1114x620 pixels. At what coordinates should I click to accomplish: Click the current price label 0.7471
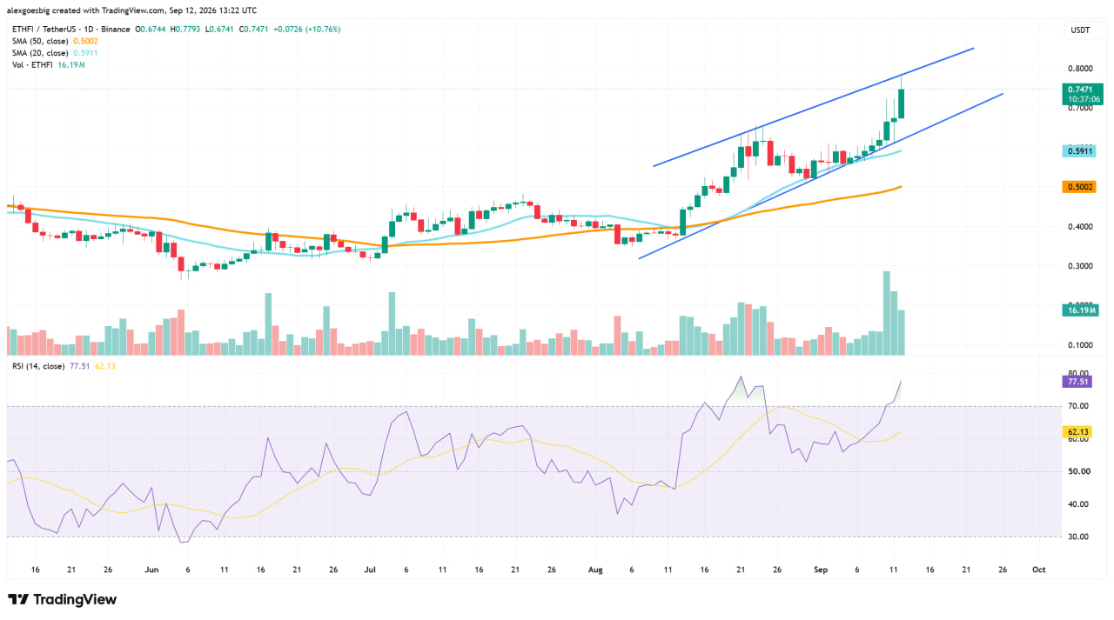point(1079,89)
